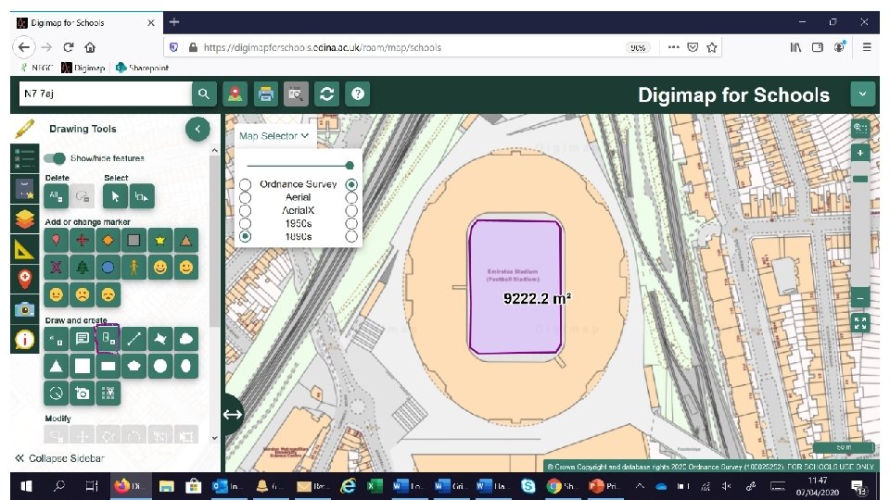Select the grey square marker
The height and width of the screenshot is (500, 890).
(133, 241)
